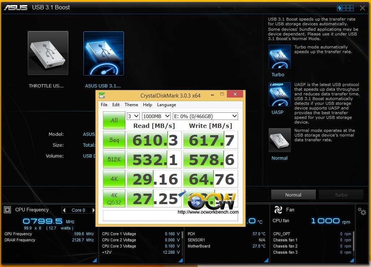Close the CrystalDiskMark window

tap(235, 94)
